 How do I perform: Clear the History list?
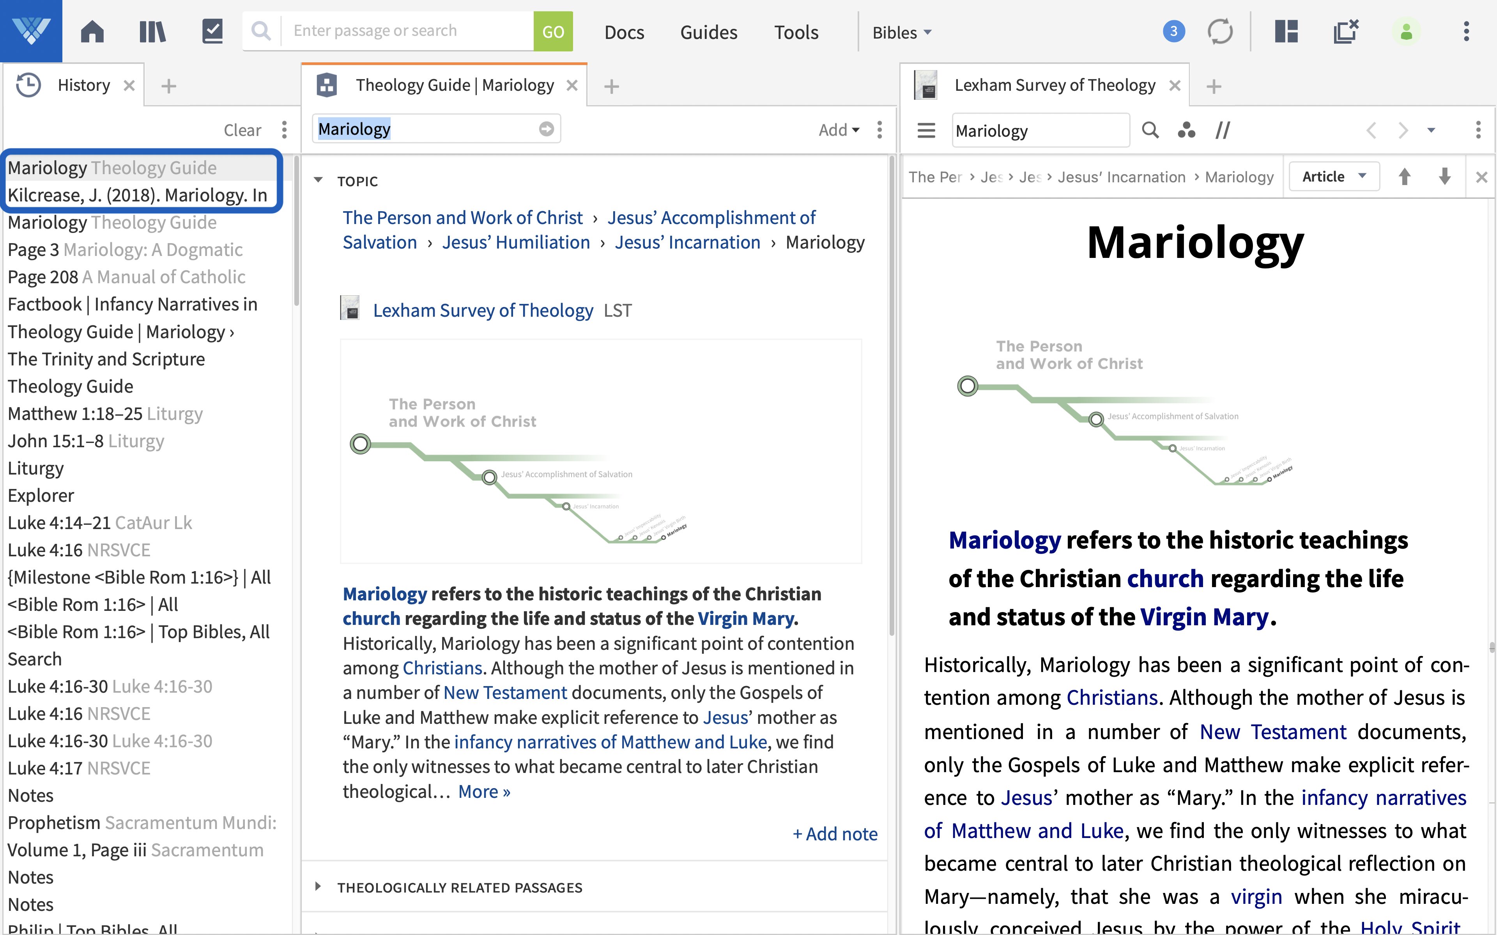pos(242,130)
